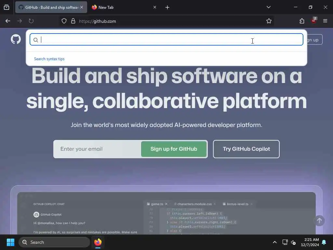Screen dimensions: 333x250
Task: Open the Windows Start menu
Action: pos(10,242)
